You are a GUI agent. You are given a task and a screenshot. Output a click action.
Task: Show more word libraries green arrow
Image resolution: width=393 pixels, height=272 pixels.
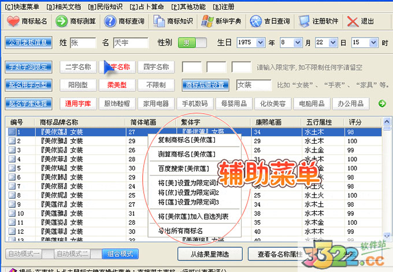coord(382,103)
